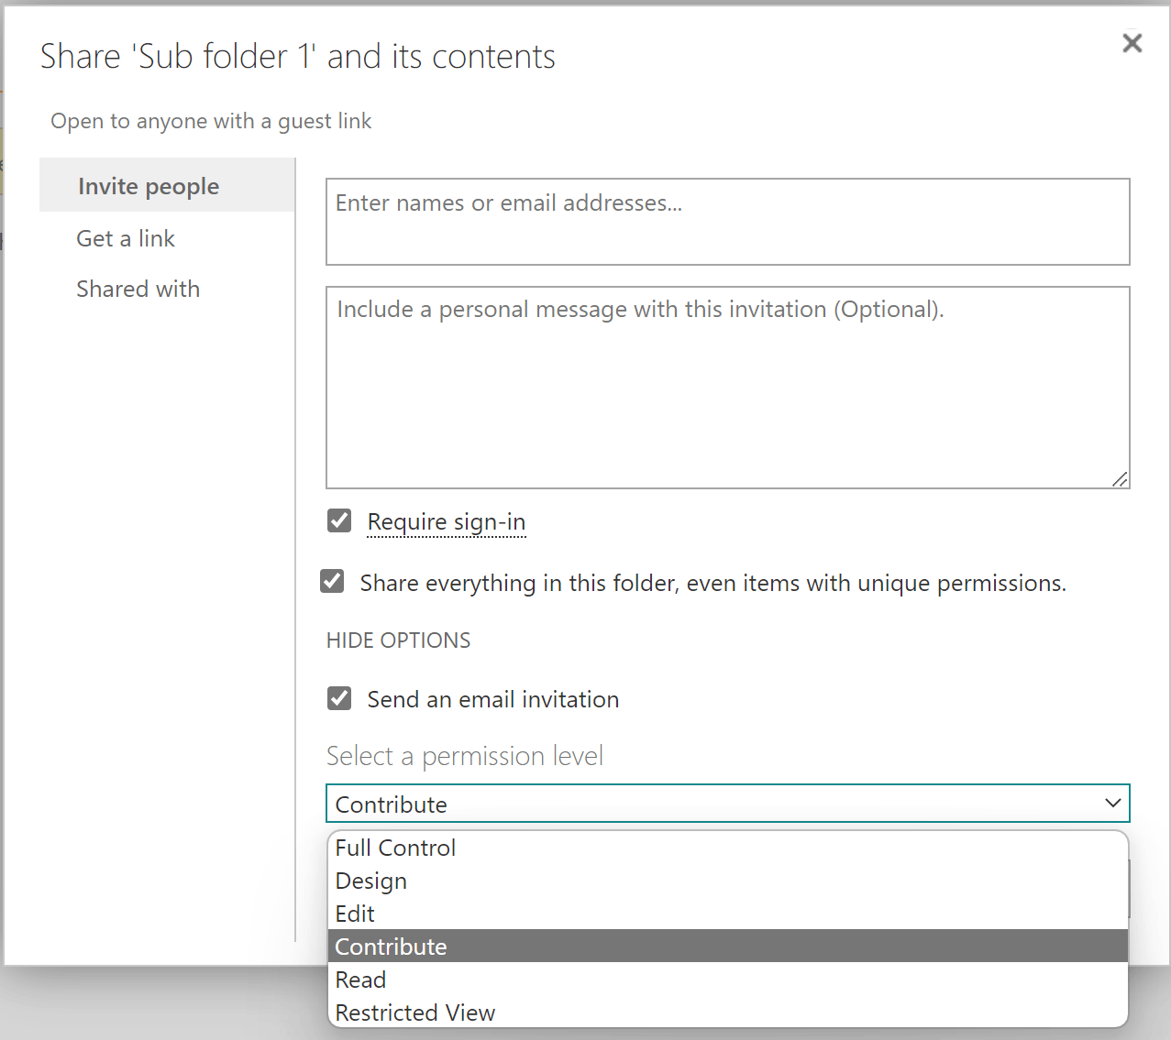The image size is (1171, 1040).
Task: Uncheck the Require sign-in checkbox
Action: point(339,520)
